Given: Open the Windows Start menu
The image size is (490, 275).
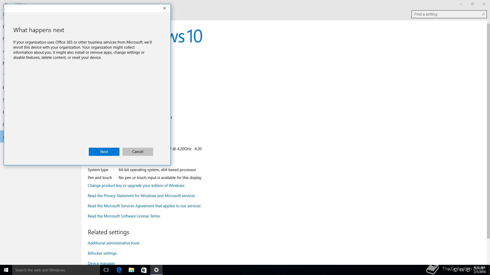Looking at the screenshot, I should pyautogui.click(x=6, y=270).
